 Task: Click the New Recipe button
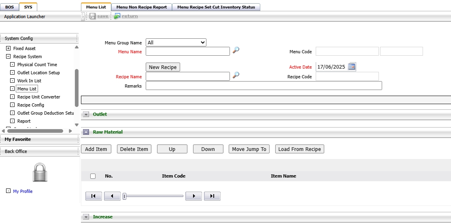(x=163, y=67)
